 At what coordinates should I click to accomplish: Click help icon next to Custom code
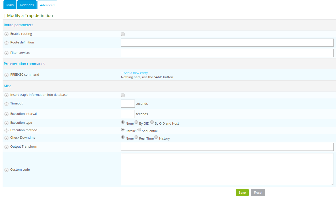click(x=7, y=170)
